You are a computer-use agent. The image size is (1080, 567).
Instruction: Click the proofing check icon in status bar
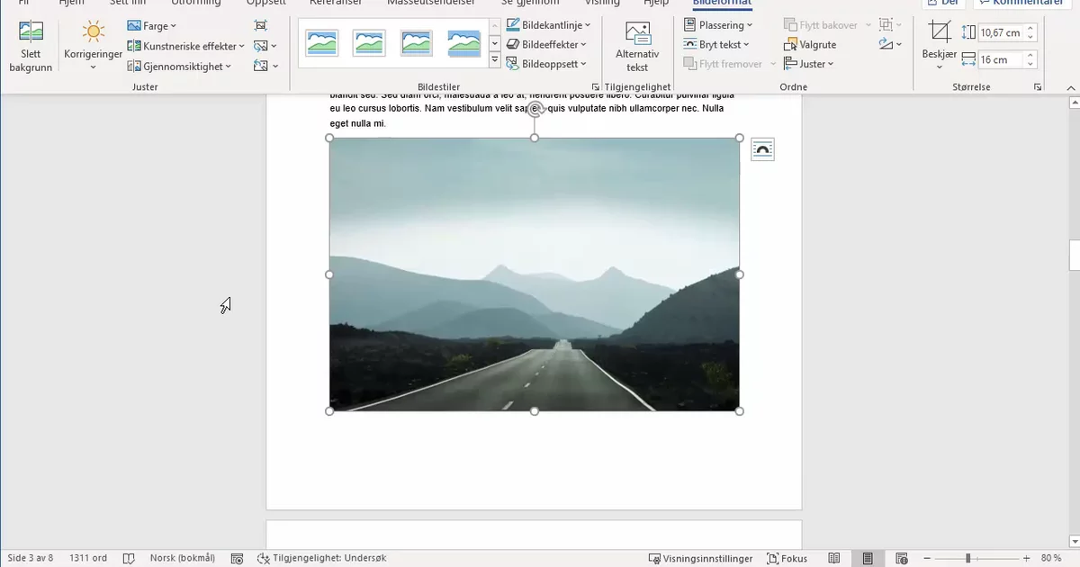tap(129, 559)
